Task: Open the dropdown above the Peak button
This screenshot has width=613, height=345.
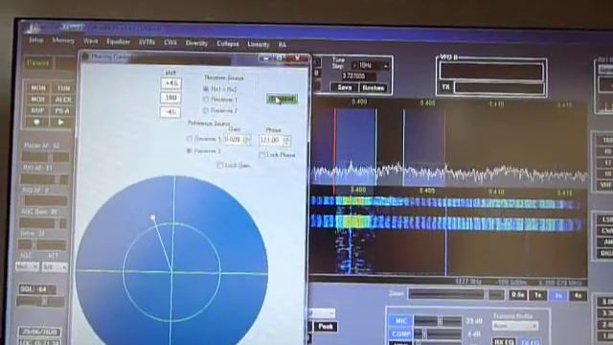Action: pos(322,313)
